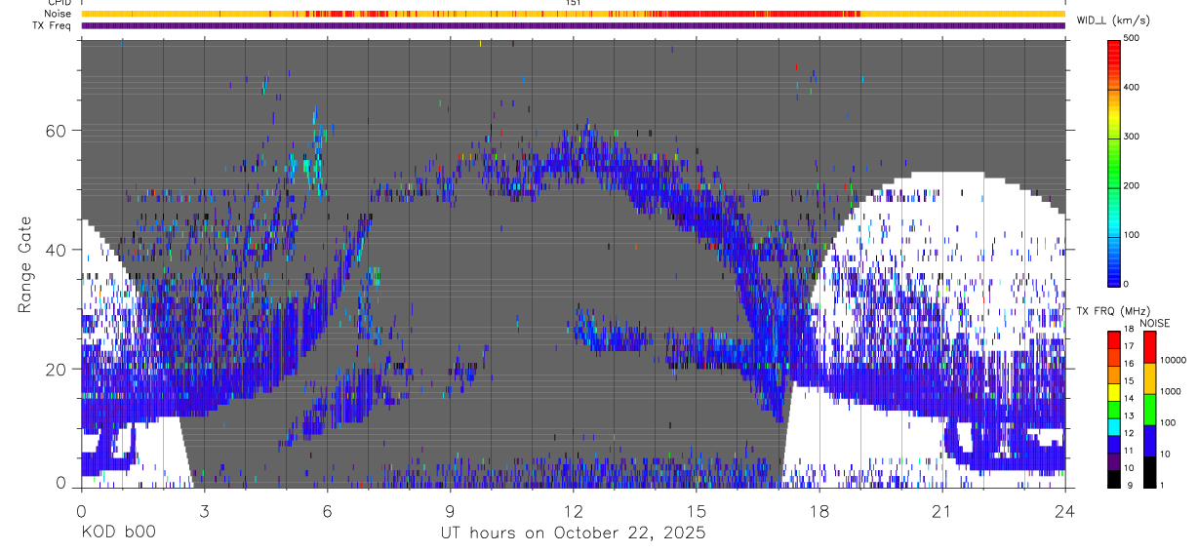1198x553 pixels.
Task: Click the '500' tick on WID color bar
Action: [1133, 39]
